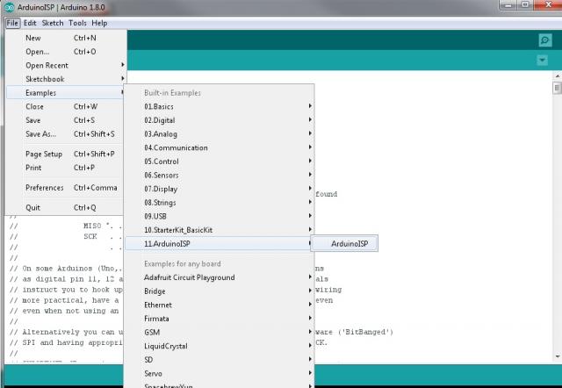Open the File menu
Screen dimensions: 562x388
click(x=12, y=23)
